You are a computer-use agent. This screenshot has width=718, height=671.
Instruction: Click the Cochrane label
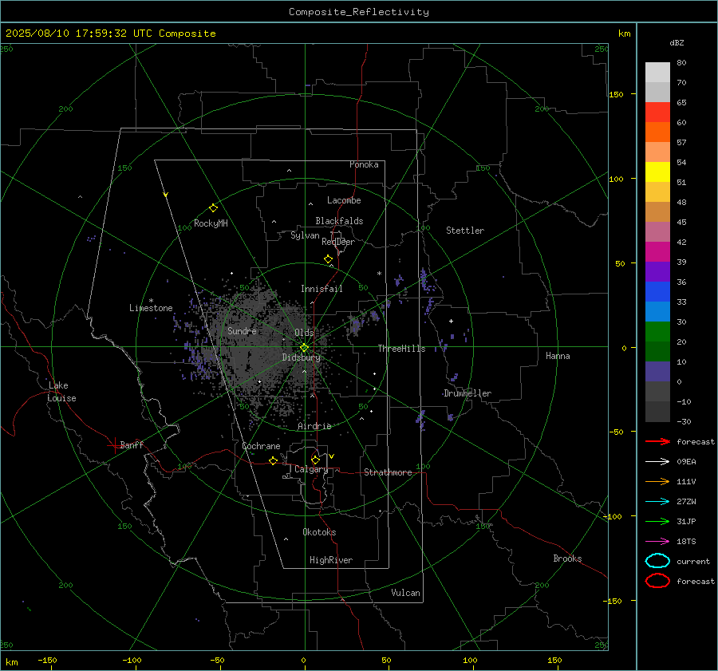[x=261, y=446]
